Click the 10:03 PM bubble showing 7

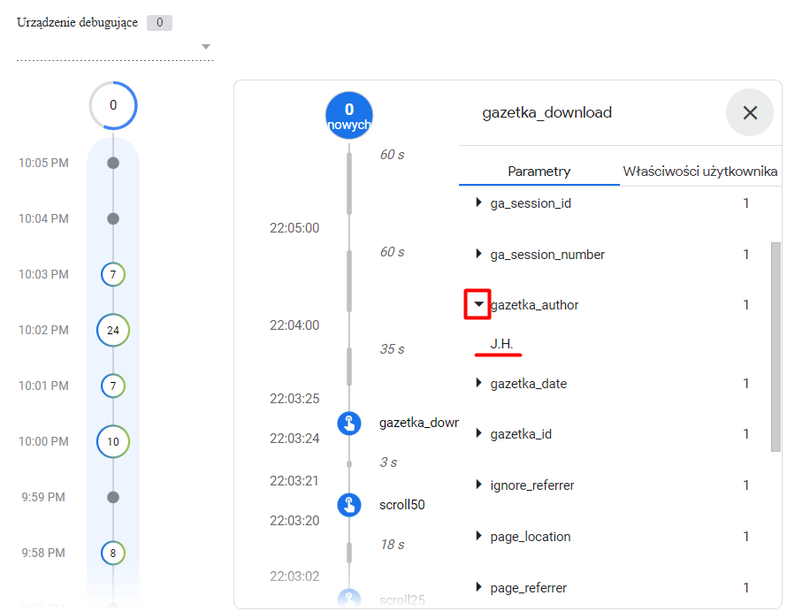[113, 274]
